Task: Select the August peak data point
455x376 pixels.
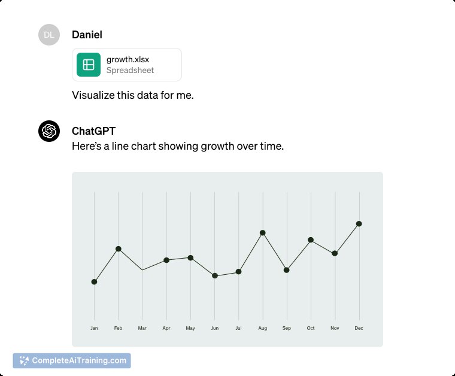Action: click(x=263, y=233)
